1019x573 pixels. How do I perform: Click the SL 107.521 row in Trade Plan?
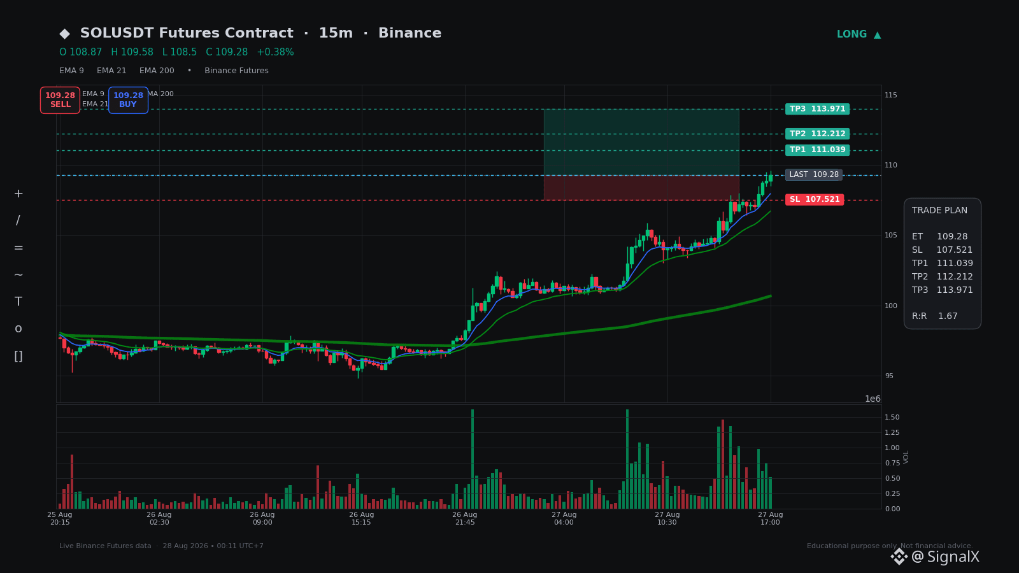[x=943, y=250]
